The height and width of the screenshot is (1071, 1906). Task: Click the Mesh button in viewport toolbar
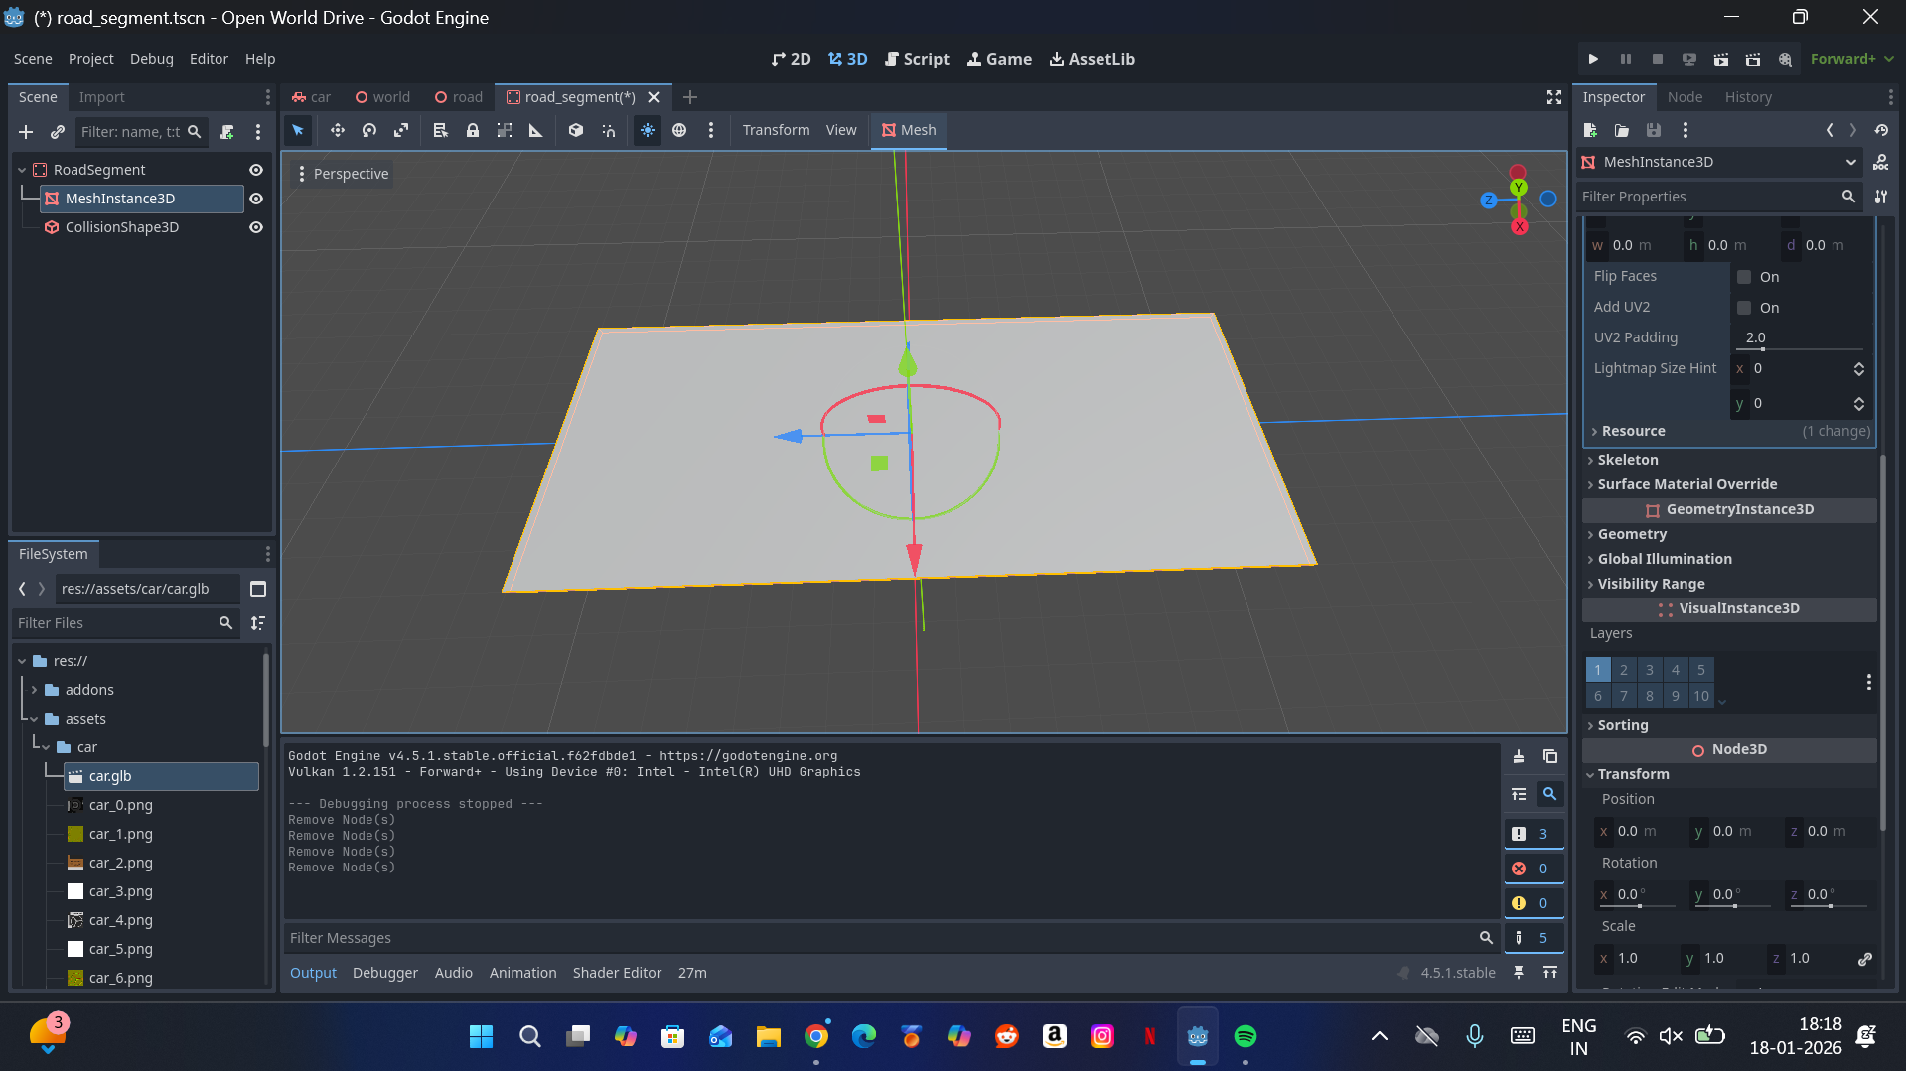click(909, 130)
